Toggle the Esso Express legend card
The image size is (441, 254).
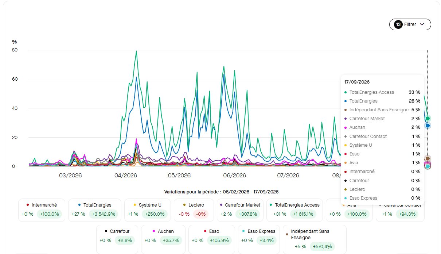pyautogui.click(x=259, y=239)
